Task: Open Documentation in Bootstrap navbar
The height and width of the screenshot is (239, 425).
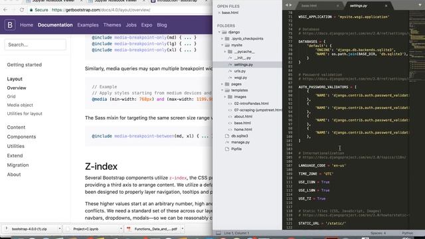Action: pos(55,25)
